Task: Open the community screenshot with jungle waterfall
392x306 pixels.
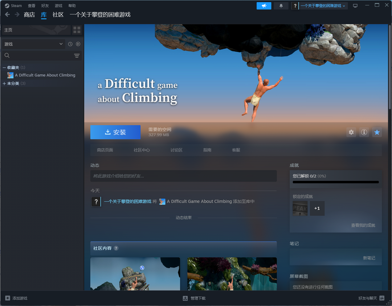Action: click(x=232, y=274)
